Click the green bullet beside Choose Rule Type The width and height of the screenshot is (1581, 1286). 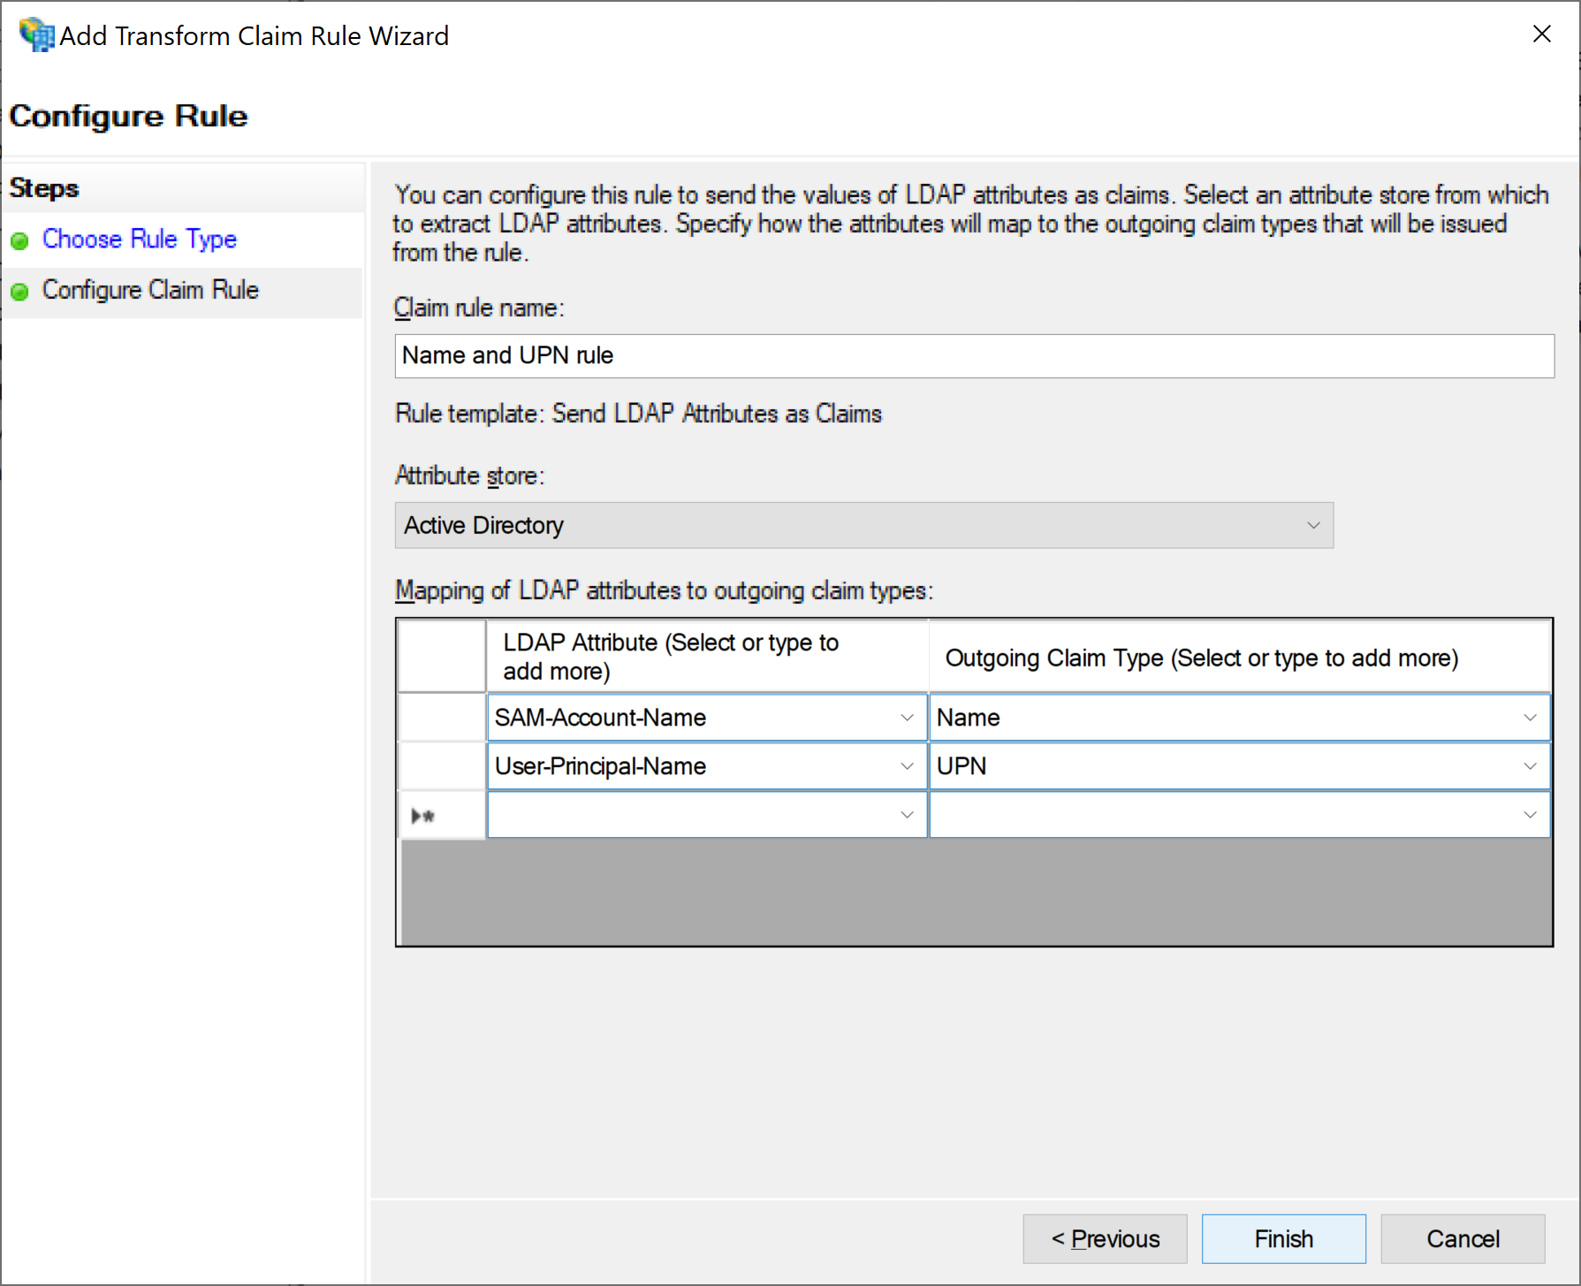click(19, 240)
